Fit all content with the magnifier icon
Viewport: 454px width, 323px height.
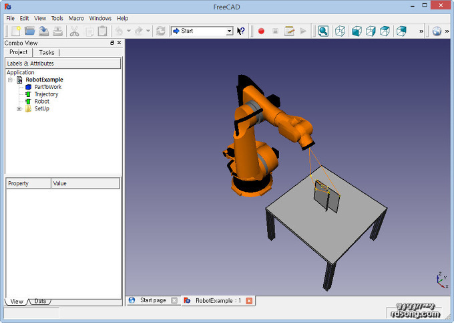click(323, 31)
